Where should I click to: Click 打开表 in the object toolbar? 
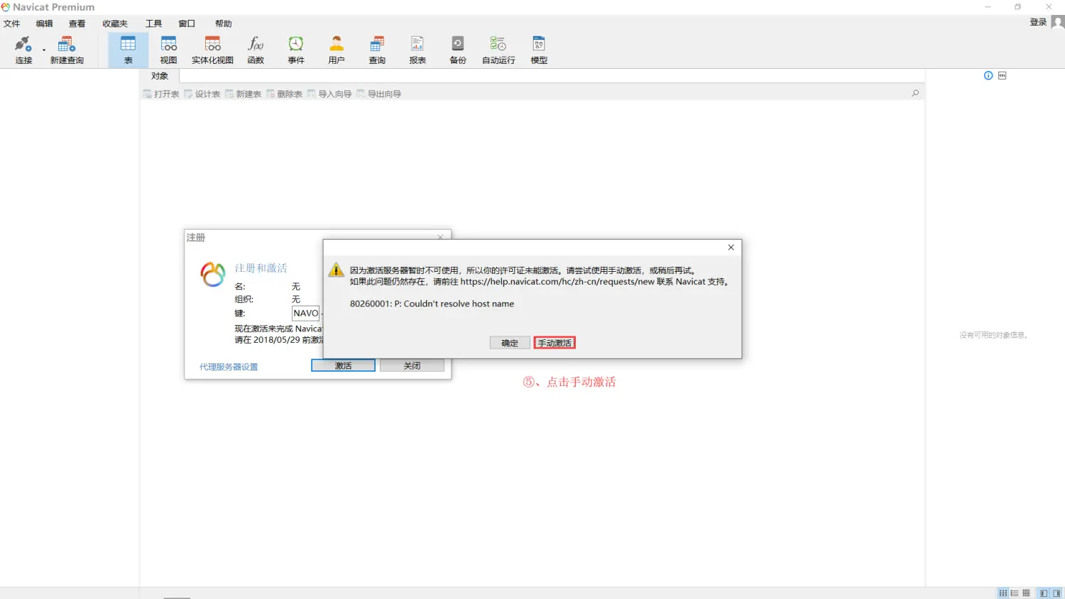161,94
